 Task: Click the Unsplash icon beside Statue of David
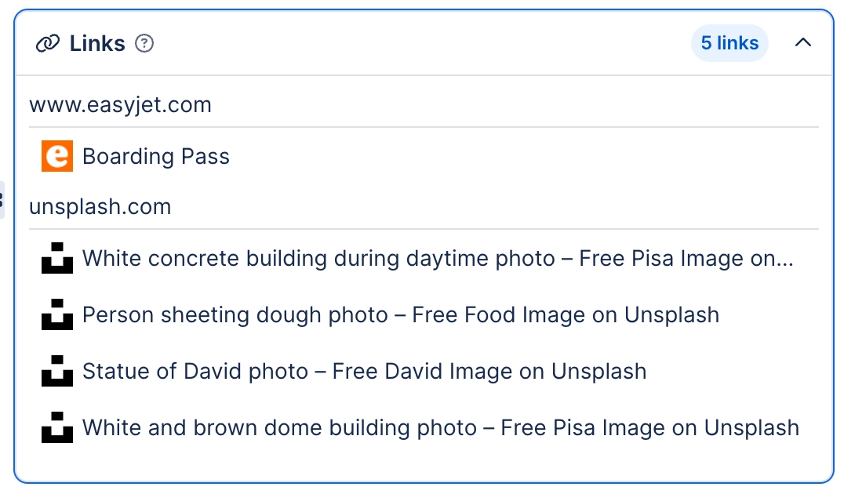pos(56,371)
